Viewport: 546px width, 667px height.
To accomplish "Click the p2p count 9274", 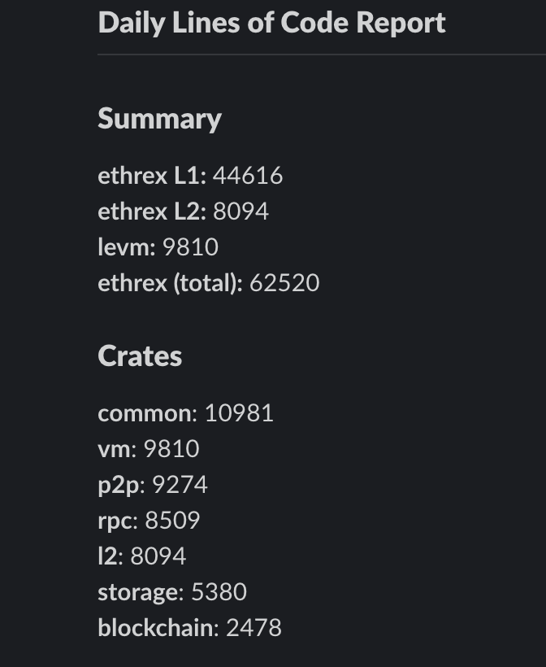I will pyautogui.click(x=180, y=485).
